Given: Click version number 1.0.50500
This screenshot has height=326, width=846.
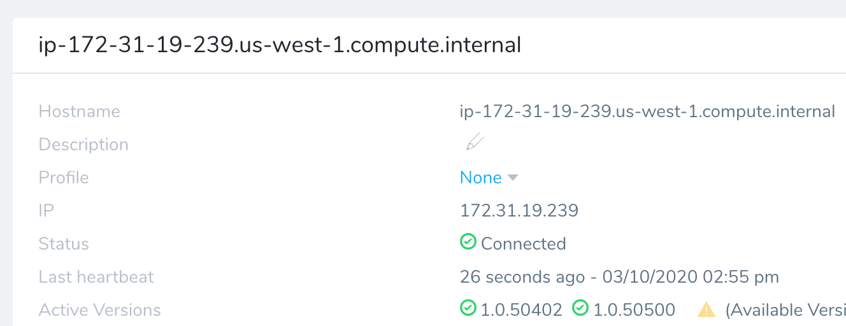Looking at the screenshot, I should tap(634, 310).
